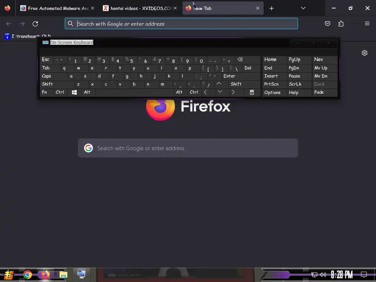Viewport: 376px width, 282px height.
Task: Open a new tab with plus
Action: click(x=271, y=8)
